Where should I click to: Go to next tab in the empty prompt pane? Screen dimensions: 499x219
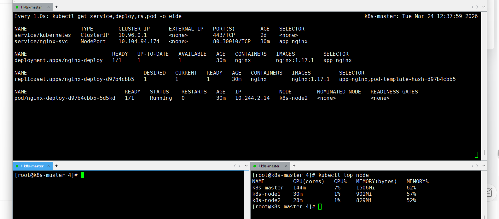click(240, 166)
